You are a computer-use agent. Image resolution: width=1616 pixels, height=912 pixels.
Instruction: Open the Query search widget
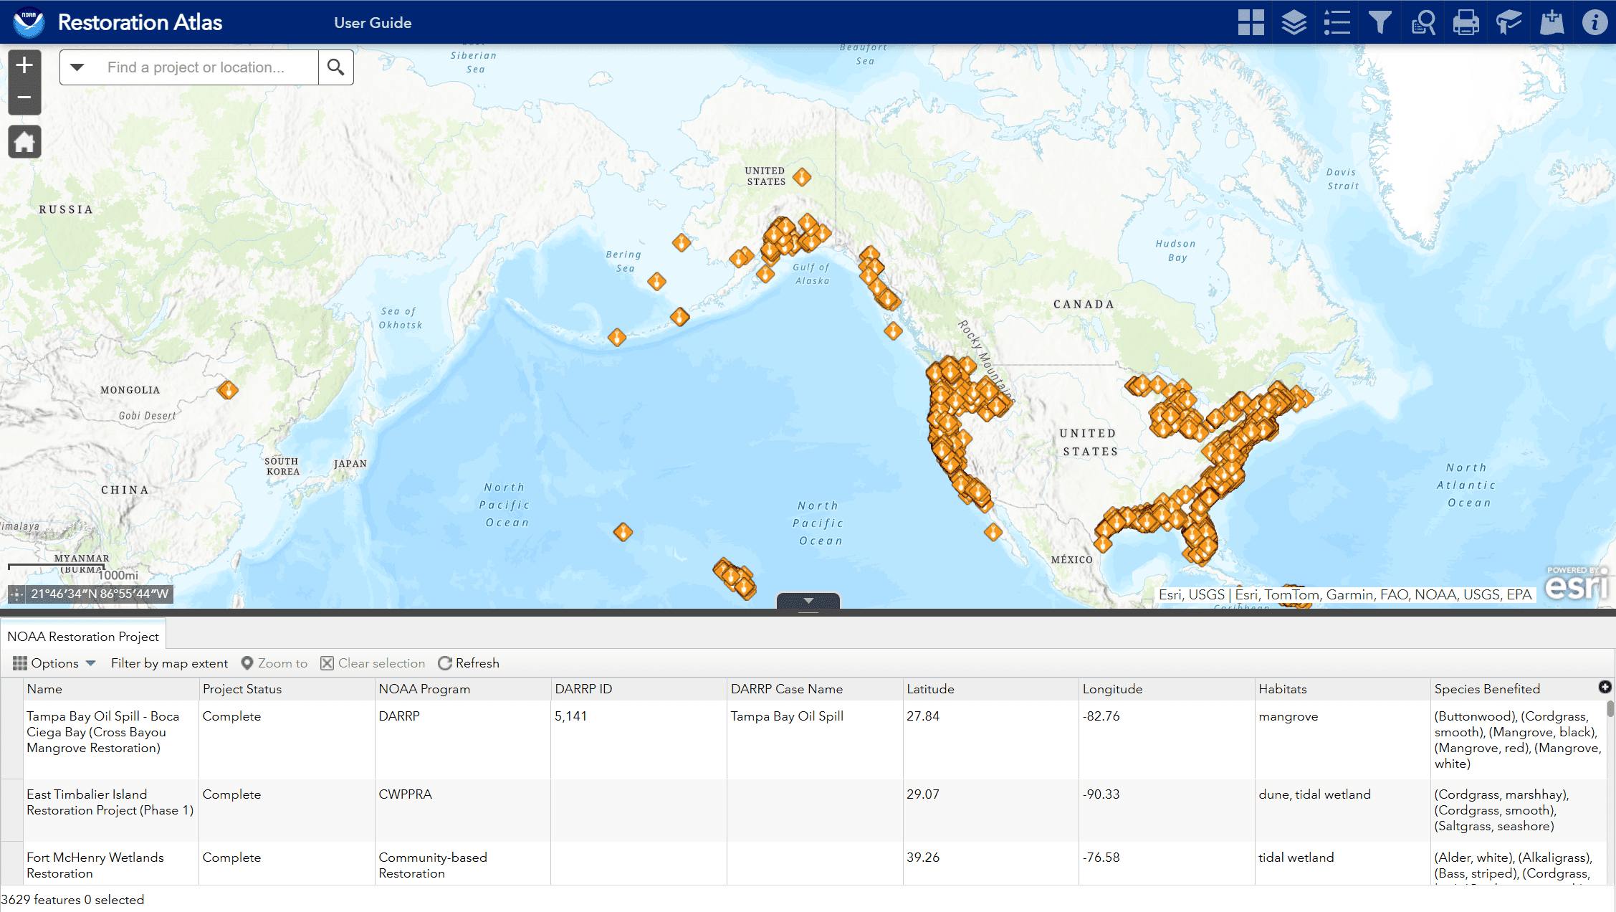[1423, 22]
